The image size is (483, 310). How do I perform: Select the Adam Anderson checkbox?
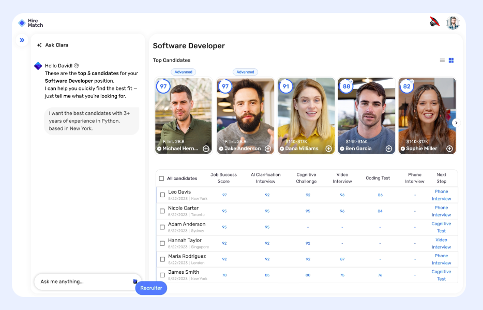coord(162,227)
